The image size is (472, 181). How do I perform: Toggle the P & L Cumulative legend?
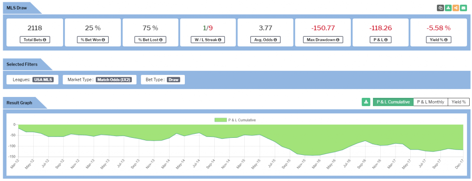(235, 120)
